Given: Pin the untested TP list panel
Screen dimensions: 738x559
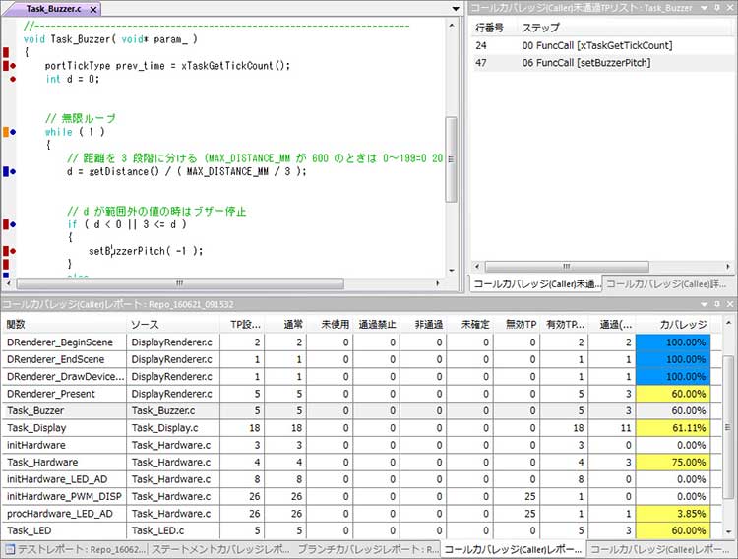Looking at the screenshot, I should pos(717,8).
